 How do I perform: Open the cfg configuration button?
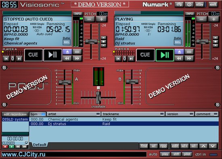click(179, 4)
